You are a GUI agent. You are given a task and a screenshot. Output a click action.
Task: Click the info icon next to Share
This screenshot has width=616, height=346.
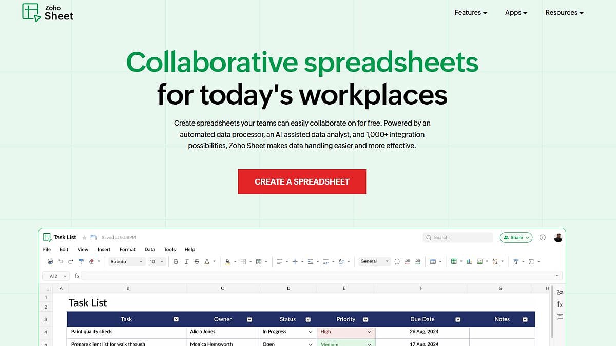pos(543,237)
